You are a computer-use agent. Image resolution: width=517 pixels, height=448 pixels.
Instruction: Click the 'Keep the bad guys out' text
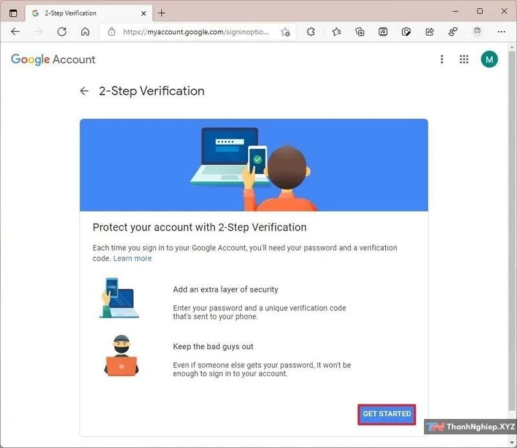click(x=213, y=347)
